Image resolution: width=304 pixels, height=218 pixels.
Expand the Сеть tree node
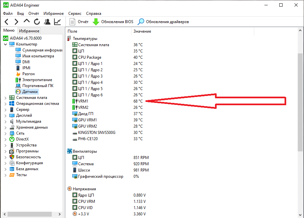[x=5, y=134]
